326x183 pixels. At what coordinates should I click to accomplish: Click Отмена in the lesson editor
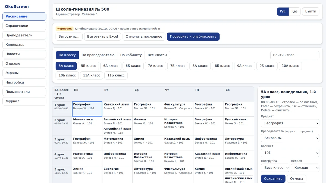click(x=296, y=179)
